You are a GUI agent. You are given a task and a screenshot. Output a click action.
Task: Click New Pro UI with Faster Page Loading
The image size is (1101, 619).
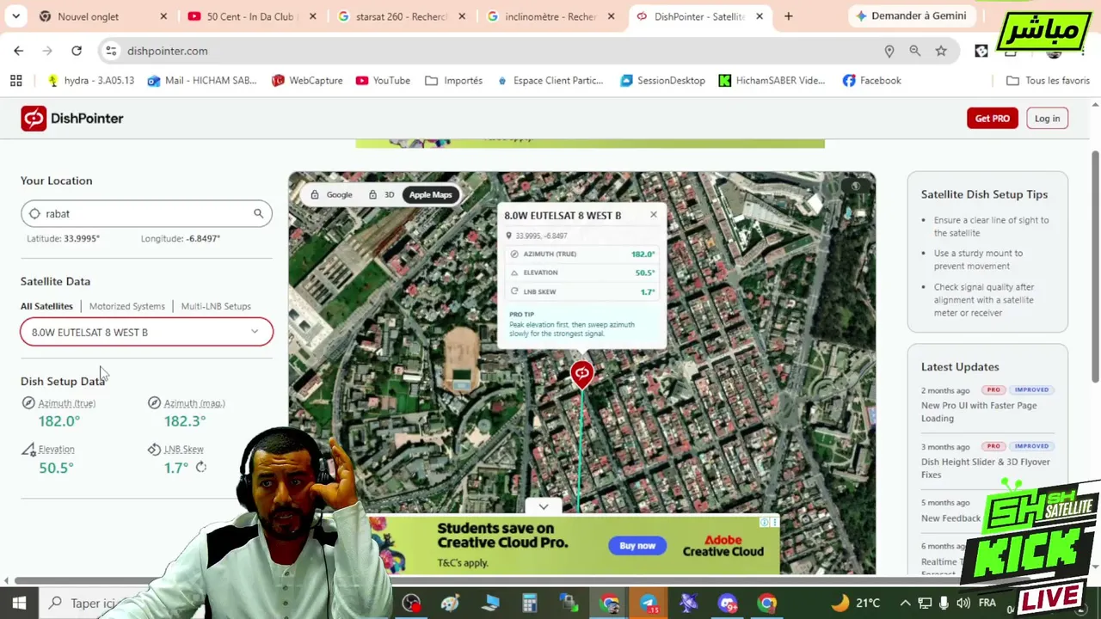(979, 412)
